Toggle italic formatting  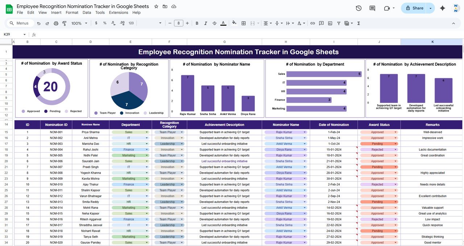point(206,23)
